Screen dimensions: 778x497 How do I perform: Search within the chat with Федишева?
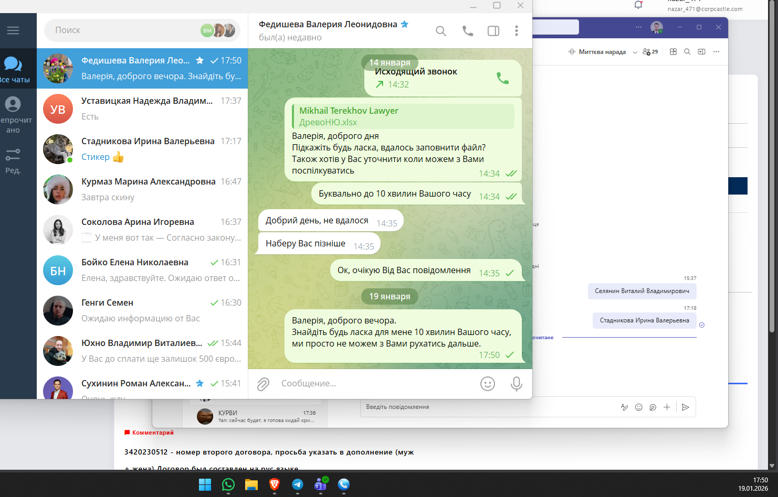(x=441, y=31)
